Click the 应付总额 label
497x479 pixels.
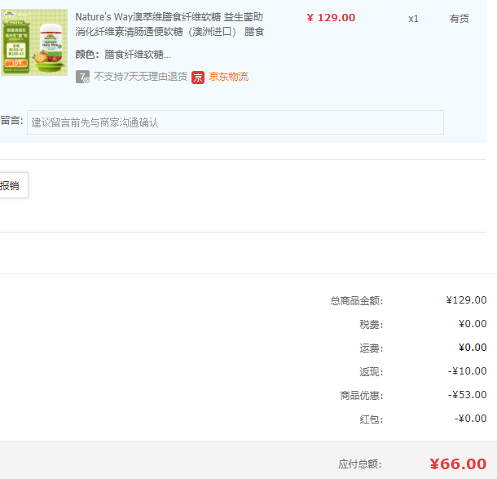click(x=360, y=463)
